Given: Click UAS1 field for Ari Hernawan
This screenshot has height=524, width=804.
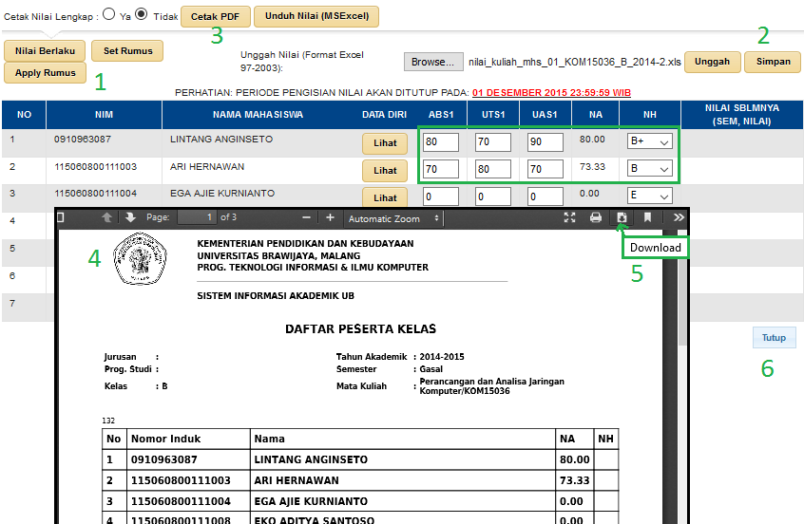Looking at the screenshot, I should (546, 169).
